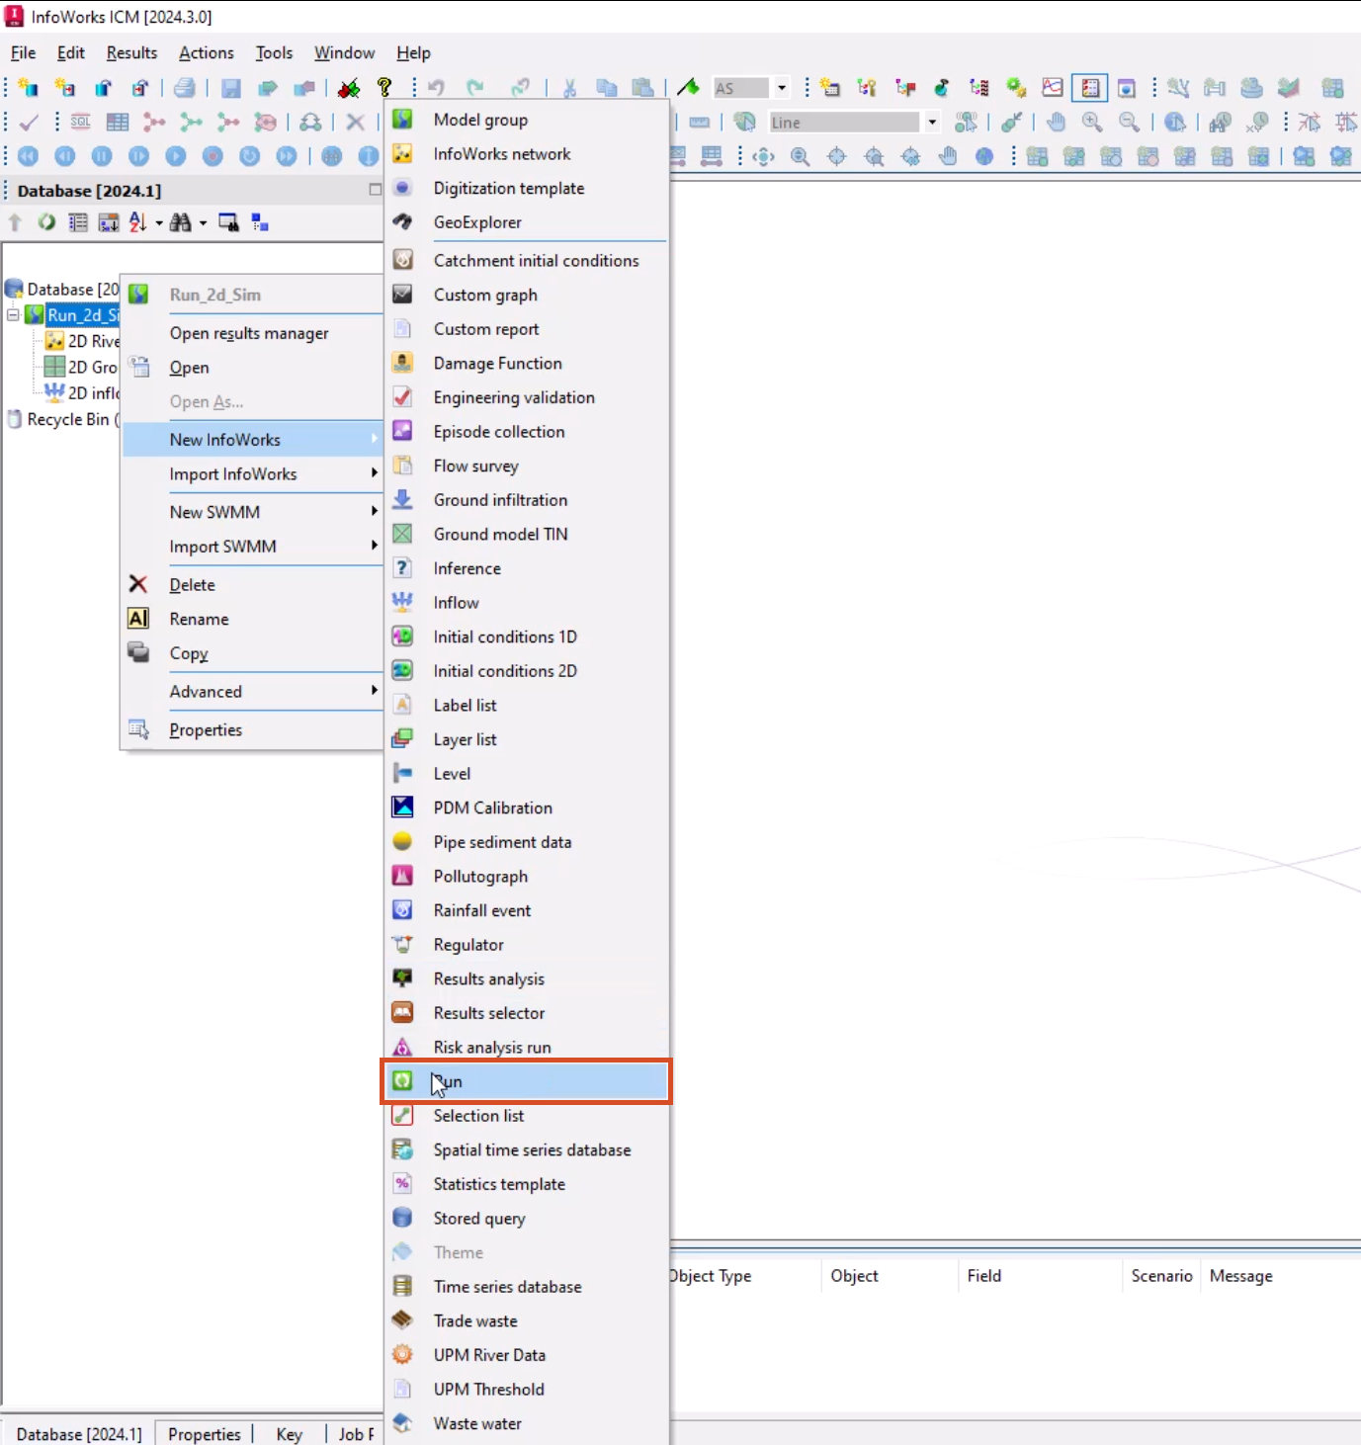Open the Line type dropdown

(932, 122)
